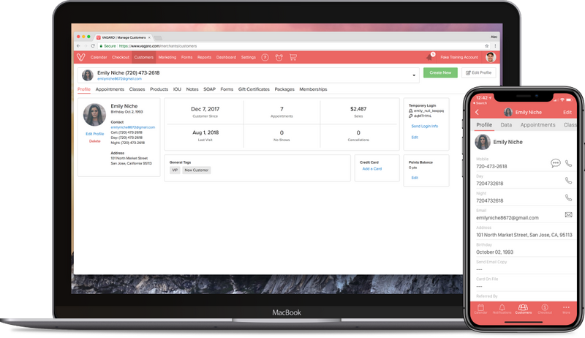Bookmark page with star icon
The width and height of the screenshot is (585, 338).
(x=486, y=46)
